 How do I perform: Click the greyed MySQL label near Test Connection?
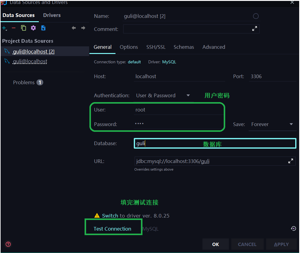coord(150,229)
